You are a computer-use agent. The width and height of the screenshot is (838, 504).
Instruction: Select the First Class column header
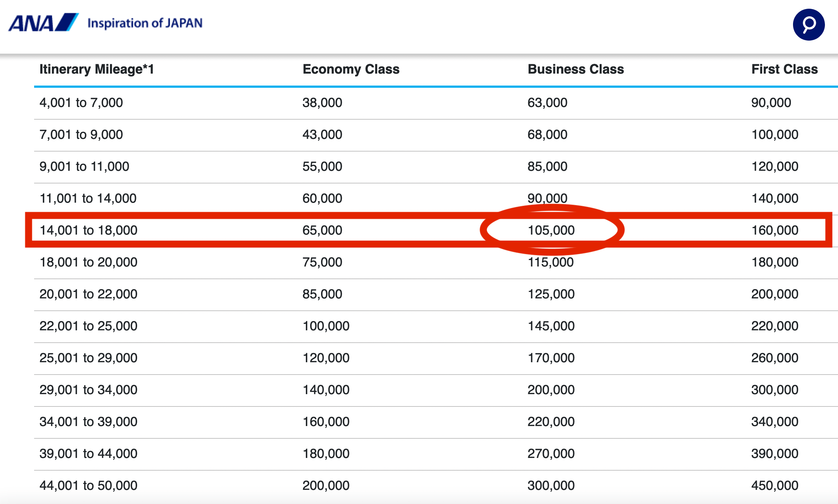(x=784, y=69)
